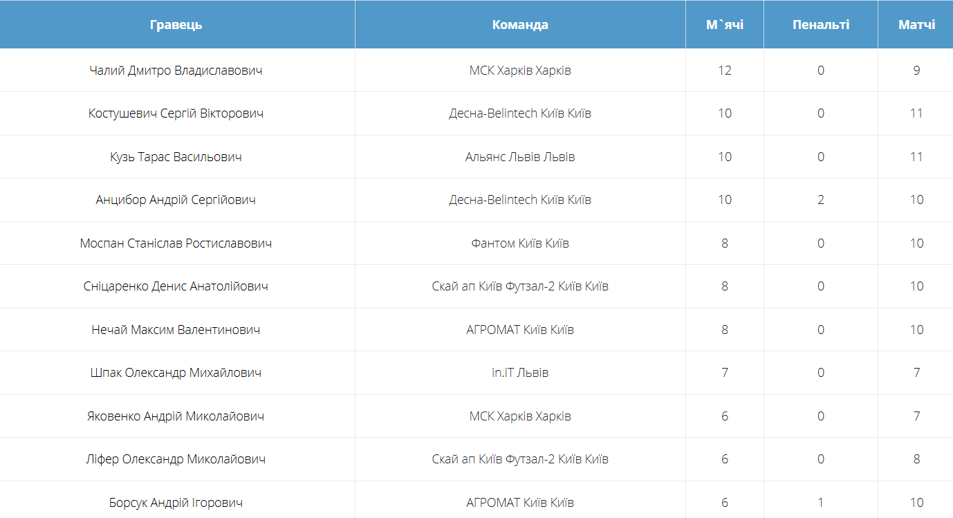Screen dimensions: 953x518
Task: Open player Борсук Андрій Ігорович
Action: point(176,503)
